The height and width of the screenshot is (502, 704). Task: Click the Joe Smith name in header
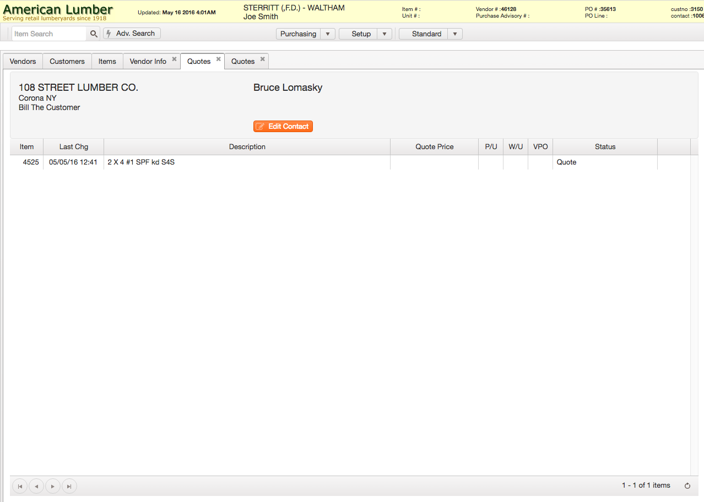pos(261,17)
